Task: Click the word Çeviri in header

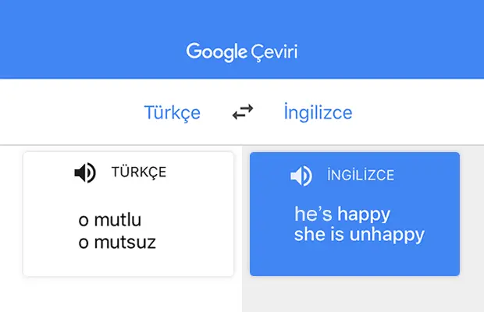Action: tap(274, 52)
